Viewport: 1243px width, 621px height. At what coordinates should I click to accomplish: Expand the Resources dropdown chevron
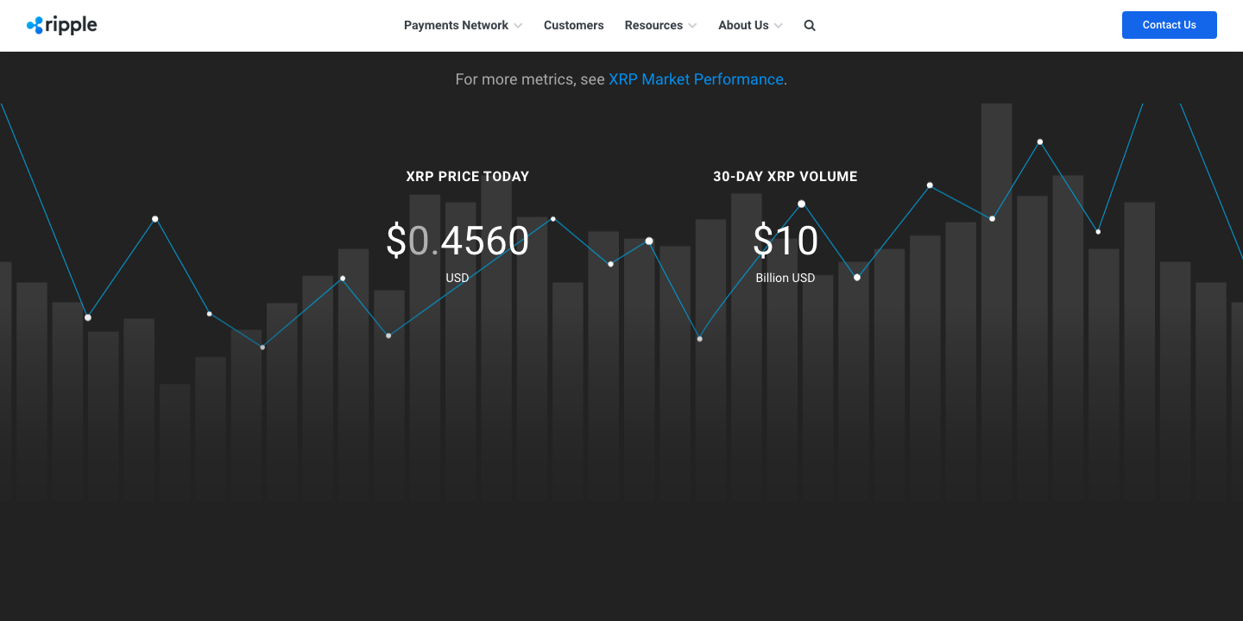(692, 26)
